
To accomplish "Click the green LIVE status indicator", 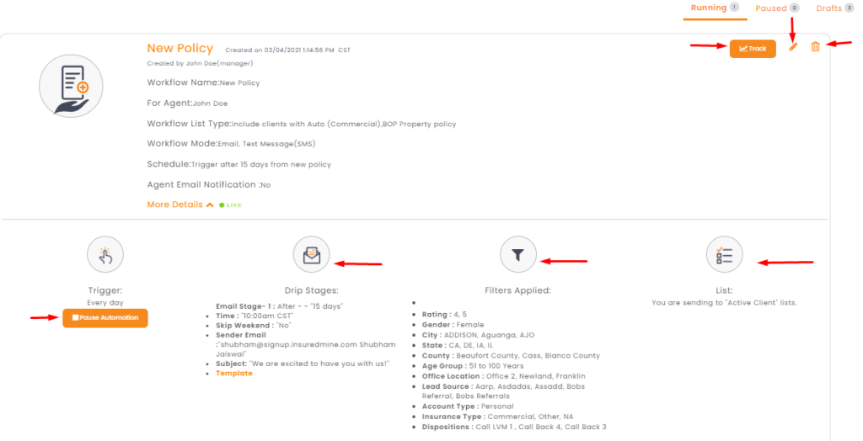I will (x=231, y=205).
